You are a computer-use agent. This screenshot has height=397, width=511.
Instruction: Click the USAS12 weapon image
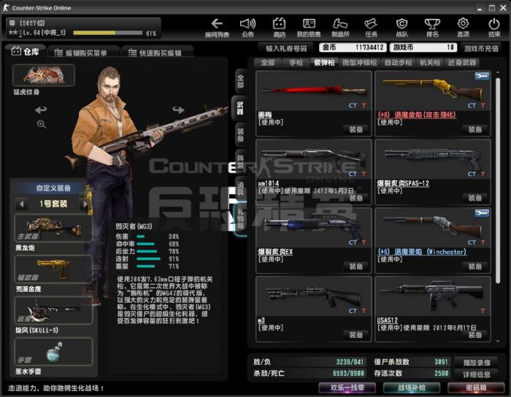[x=432, y=296]
